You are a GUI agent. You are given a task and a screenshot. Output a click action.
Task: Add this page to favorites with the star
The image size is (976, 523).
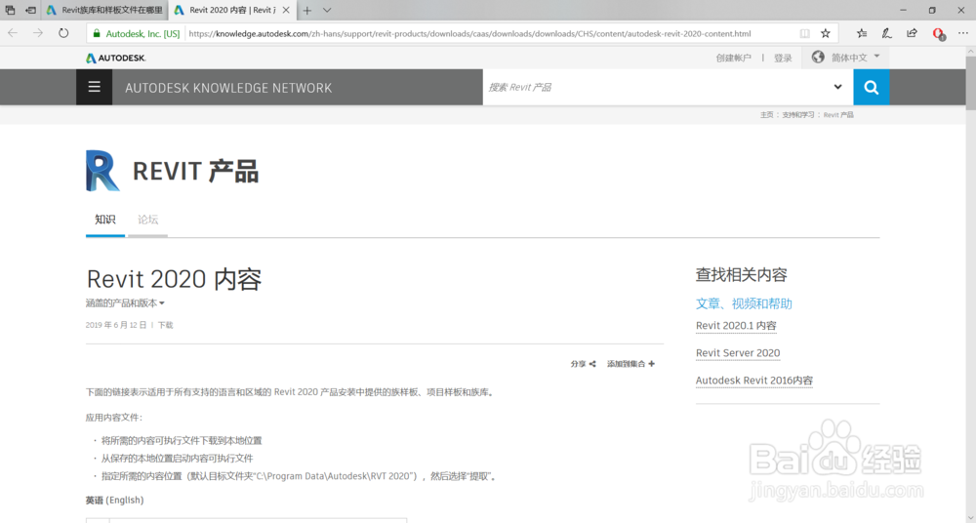(826, 33)
